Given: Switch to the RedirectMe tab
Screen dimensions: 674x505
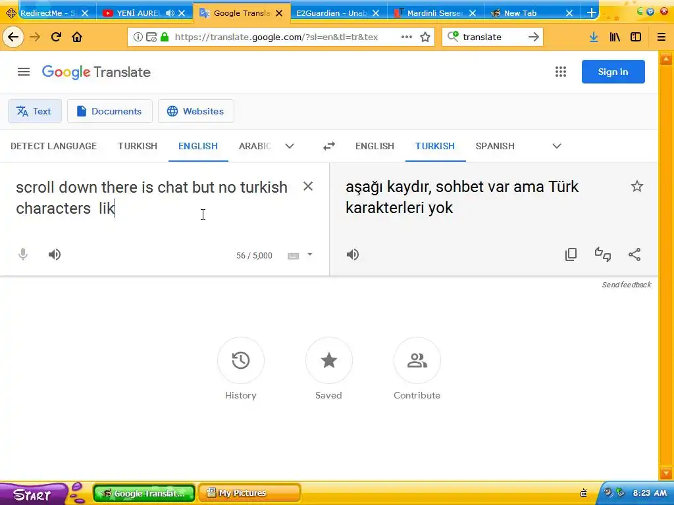Looking at the screenshot, I should [x=47, y=13].
